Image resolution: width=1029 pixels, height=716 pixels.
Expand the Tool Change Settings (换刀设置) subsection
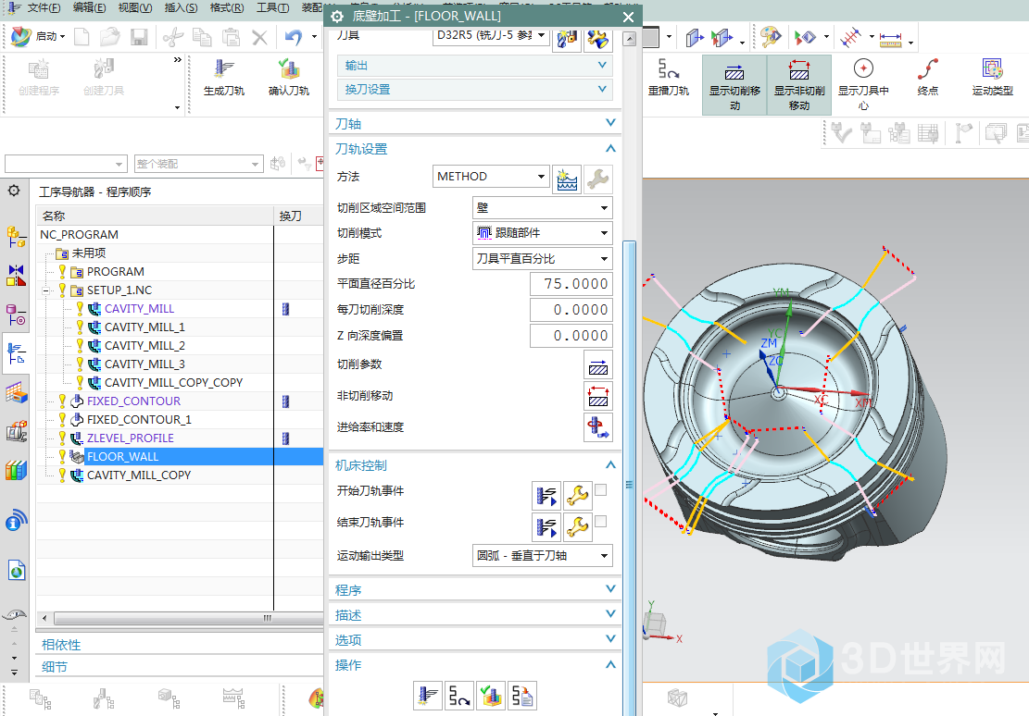(x=475, y=89)
